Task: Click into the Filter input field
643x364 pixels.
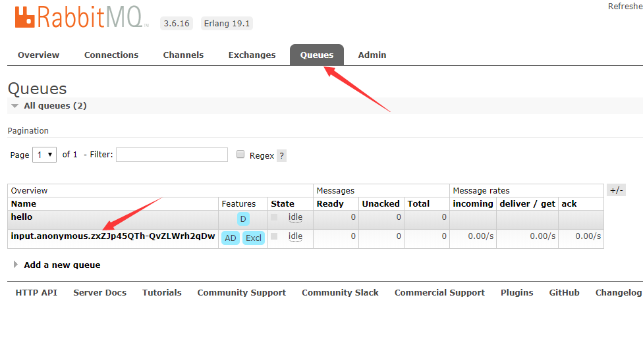Action: [x=172, y=155]
